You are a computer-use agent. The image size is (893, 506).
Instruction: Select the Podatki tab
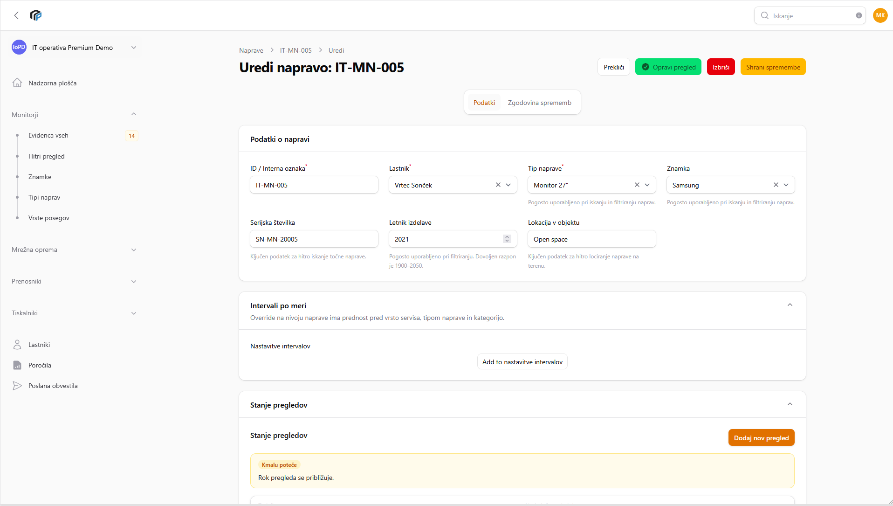point(484,103)
